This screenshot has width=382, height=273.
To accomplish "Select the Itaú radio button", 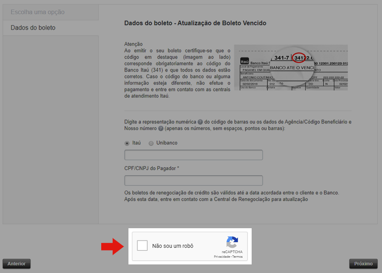I will coord(127,143).
